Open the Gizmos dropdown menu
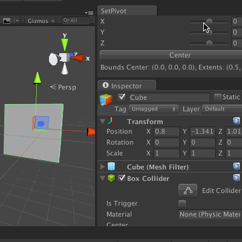The width and height of the screenshot is (242, 242). pos(41,21)
